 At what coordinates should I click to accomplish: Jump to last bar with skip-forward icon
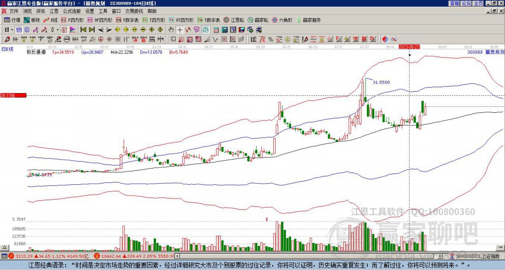click(x=92, y=30)
